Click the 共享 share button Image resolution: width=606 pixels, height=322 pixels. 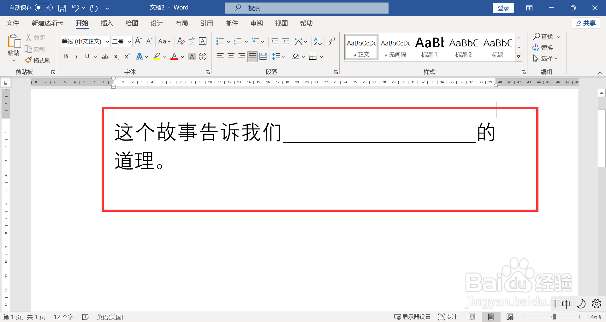pyautogui.click(x=586, y=23)
